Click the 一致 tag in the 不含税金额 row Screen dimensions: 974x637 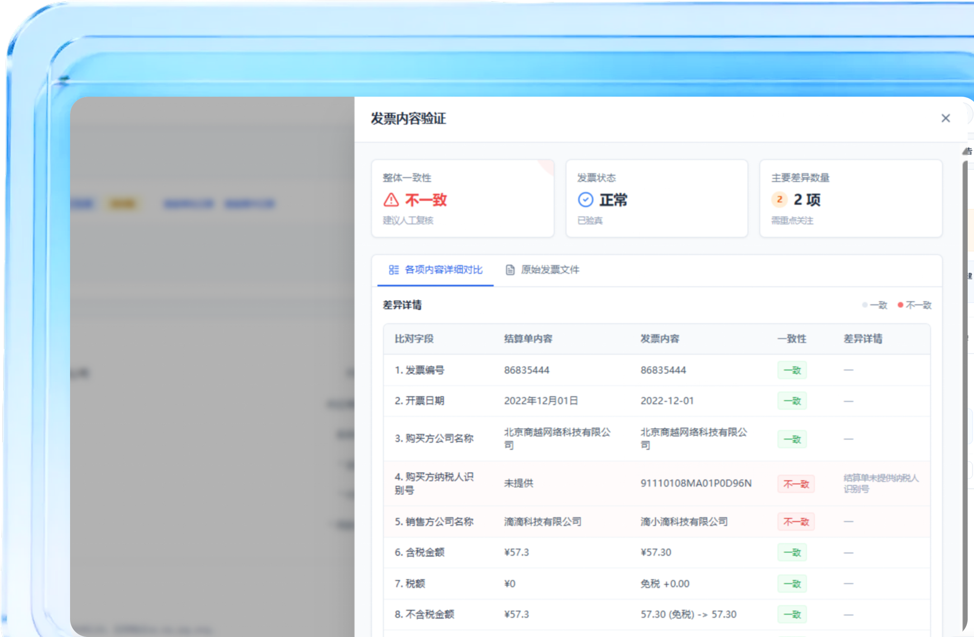click(792, 614)
